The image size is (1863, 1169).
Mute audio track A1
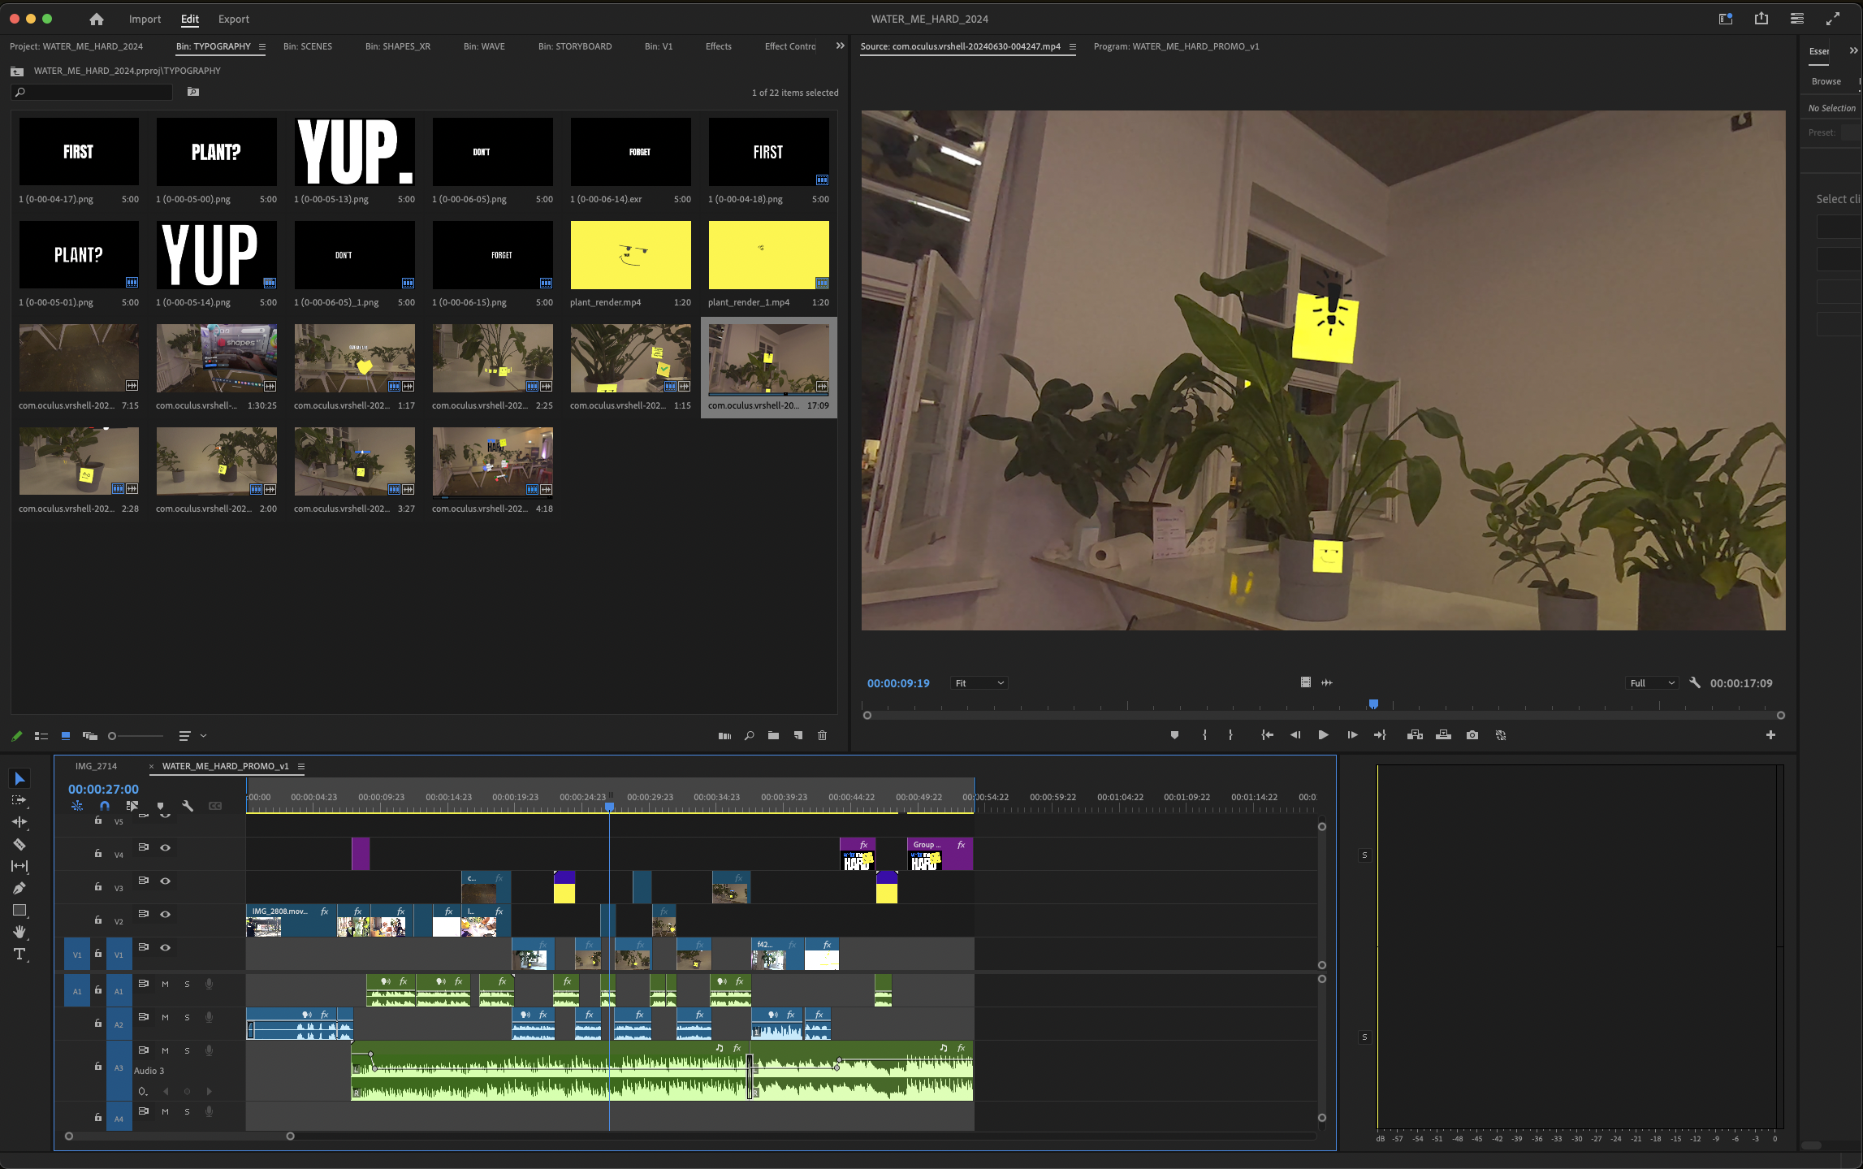pyautogui.click(x=166, y=984)
